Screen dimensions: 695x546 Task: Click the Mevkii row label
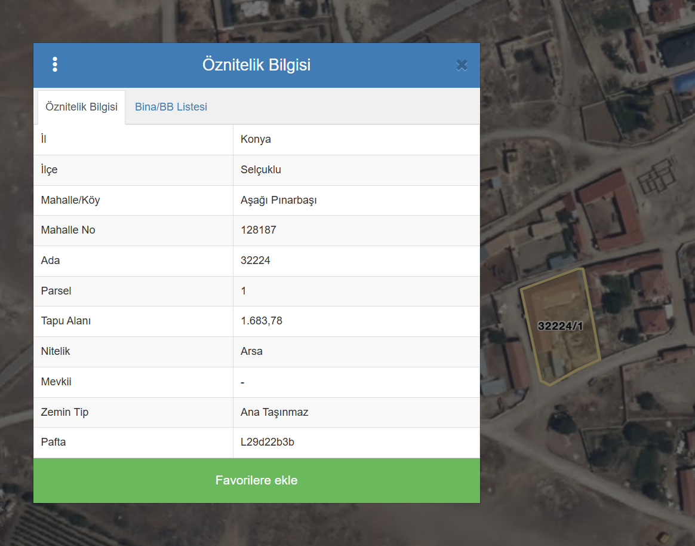pyautogui.click(x=56, y=382)
